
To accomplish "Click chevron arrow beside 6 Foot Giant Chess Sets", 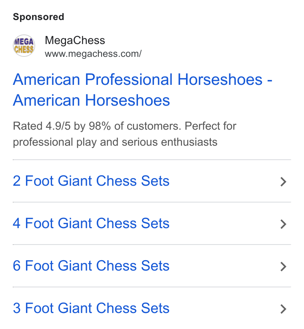I will coord(283,267).
